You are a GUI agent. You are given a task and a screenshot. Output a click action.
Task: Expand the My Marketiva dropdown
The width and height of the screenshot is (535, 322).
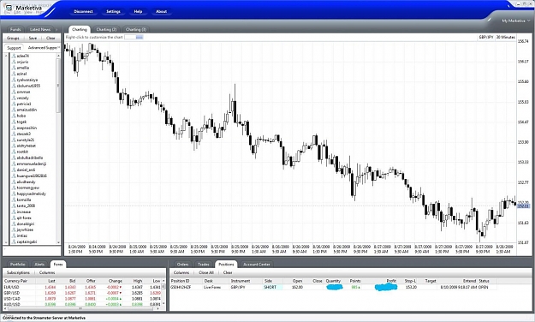516,21
